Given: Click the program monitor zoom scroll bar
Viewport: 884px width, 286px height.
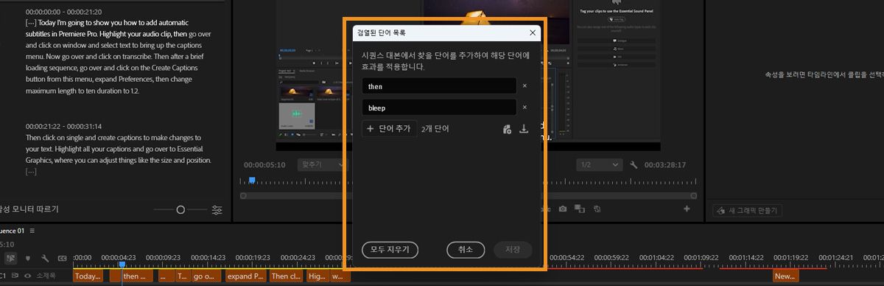Looking at the screenshot, I should [x=469, y=195].
